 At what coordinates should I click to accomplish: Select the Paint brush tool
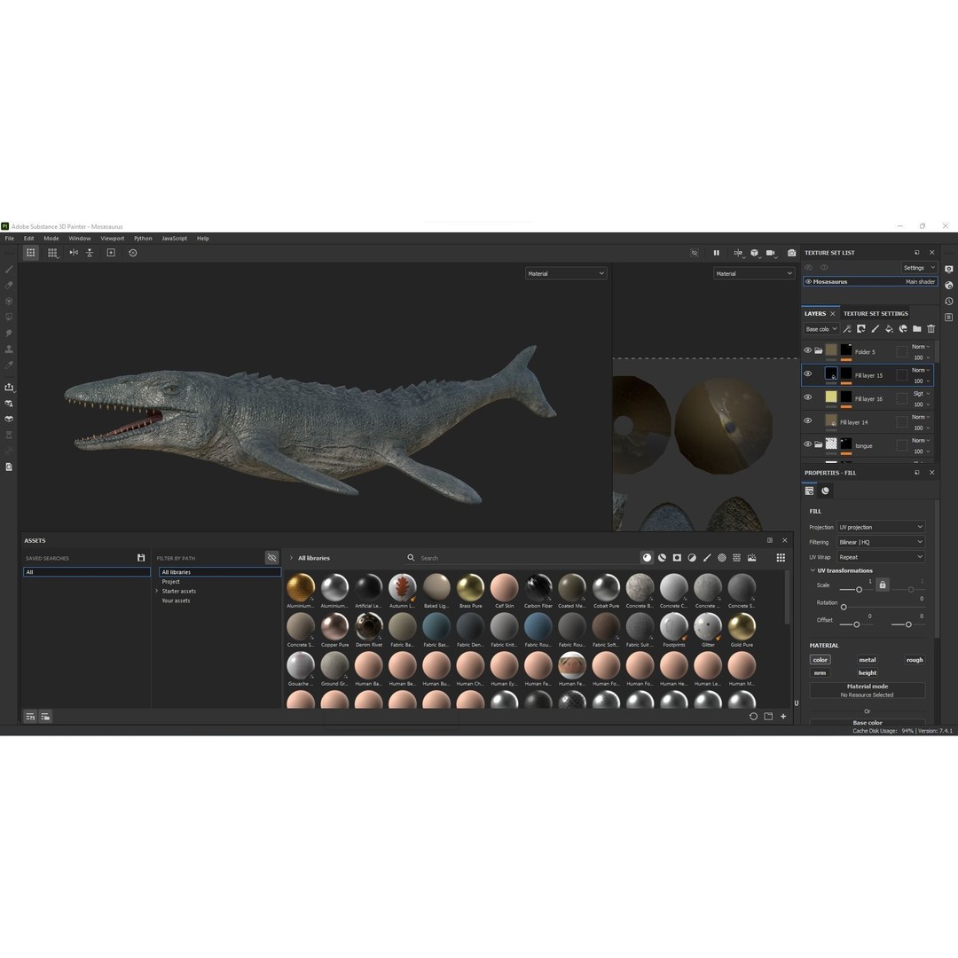[x=9, y=270]
